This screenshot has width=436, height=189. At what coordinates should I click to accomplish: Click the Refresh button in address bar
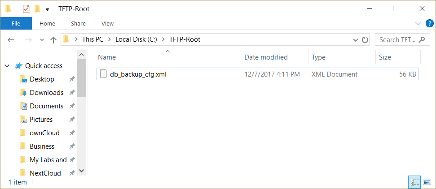[x=365, y=39]
